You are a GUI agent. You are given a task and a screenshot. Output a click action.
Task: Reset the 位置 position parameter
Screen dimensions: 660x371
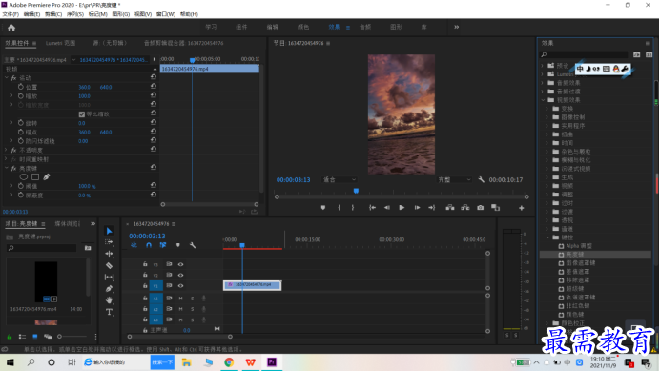(154, 87)
